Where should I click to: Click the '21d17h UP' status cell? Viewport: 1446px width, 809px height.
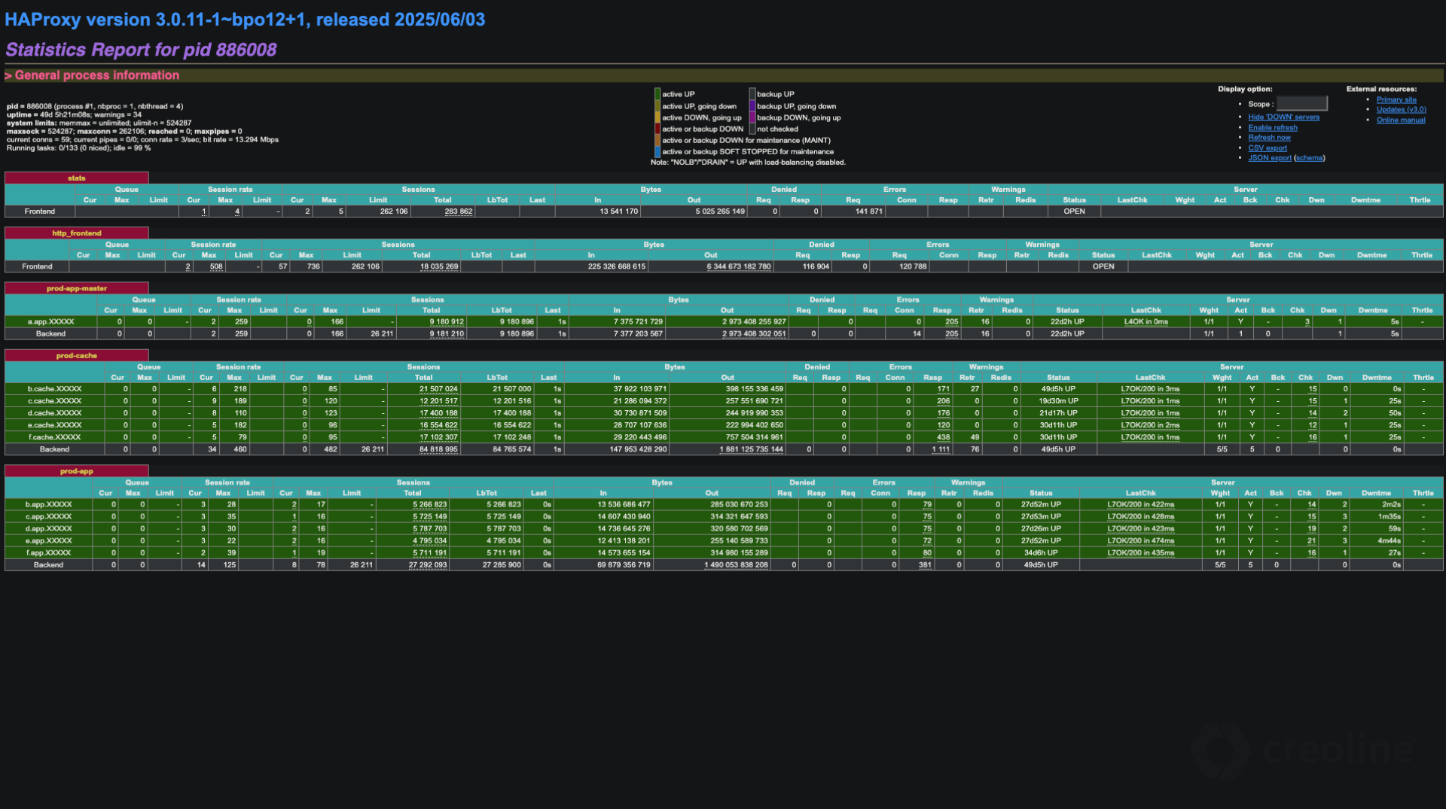[1058, 413]
